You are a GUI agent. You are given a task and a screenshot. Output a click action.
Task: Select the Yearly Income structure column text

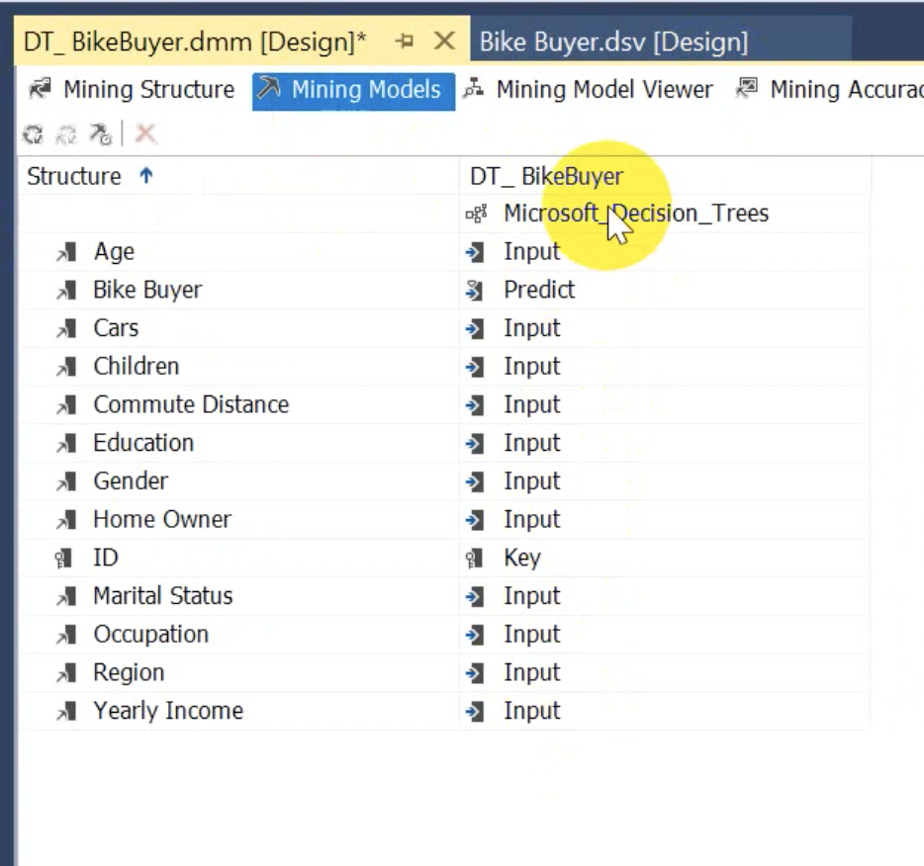pos(168,711)
